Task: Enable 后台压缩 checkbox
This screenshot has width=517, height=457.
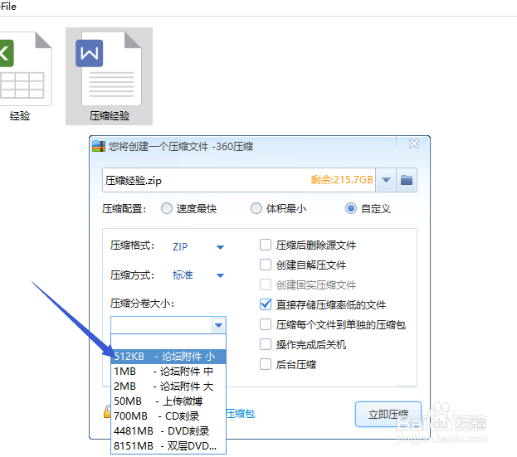Action: point(266,364)
